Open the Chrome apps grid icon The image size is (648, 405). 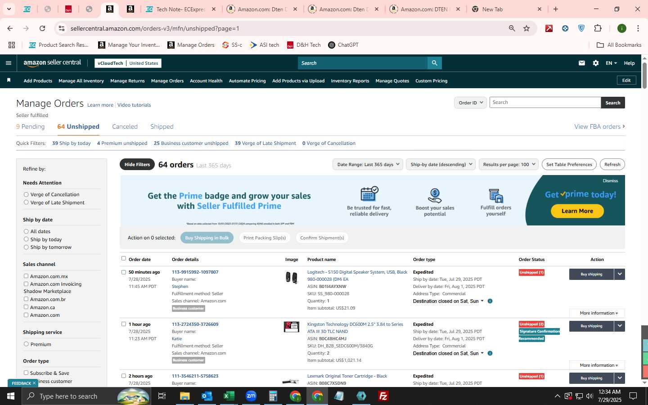pos(12,45)
